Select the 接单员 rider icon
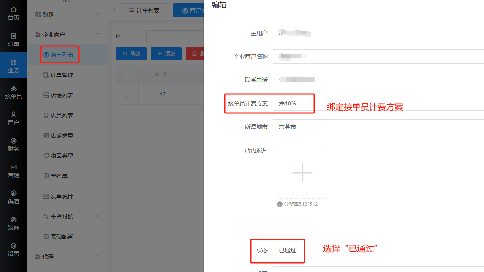This screenshot has height=272, width=484. coord(13,88)
